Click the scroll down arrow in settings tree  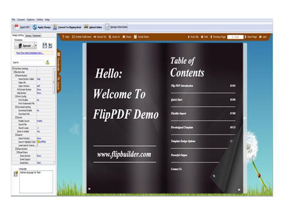tap(54, 162)
